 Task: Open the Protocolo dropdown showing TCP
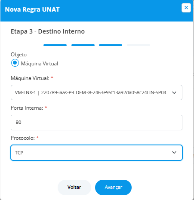coord(96,153)
